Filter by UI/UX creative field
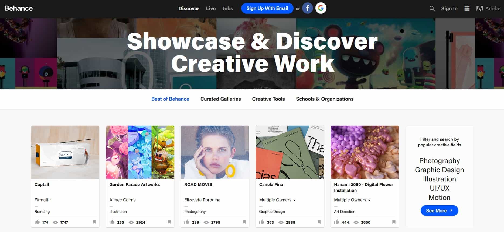Image resolution: width=504 pixels, height=232 pixels. 440,188
